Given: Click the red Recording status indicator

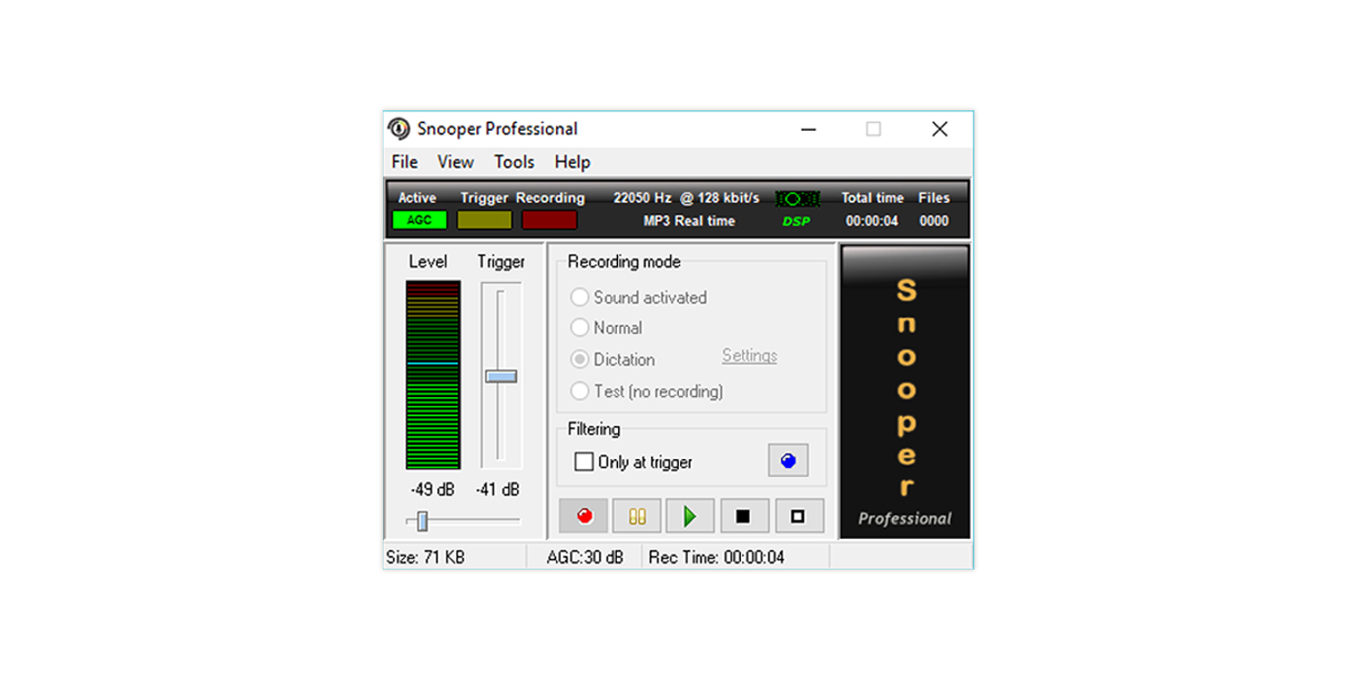Looking at the screenshot, I should tap(549, 220).
